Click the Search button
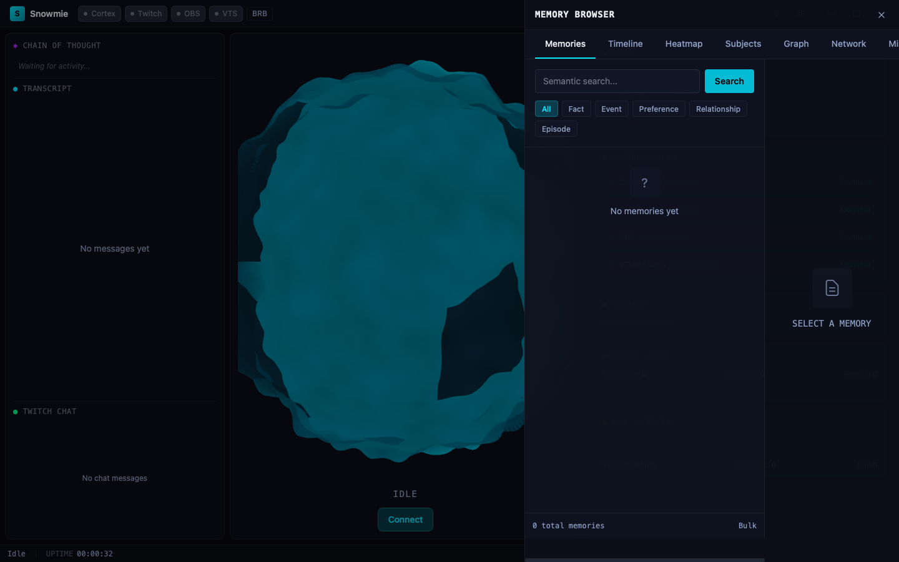 pyautogui.click(x=729, y=81)
